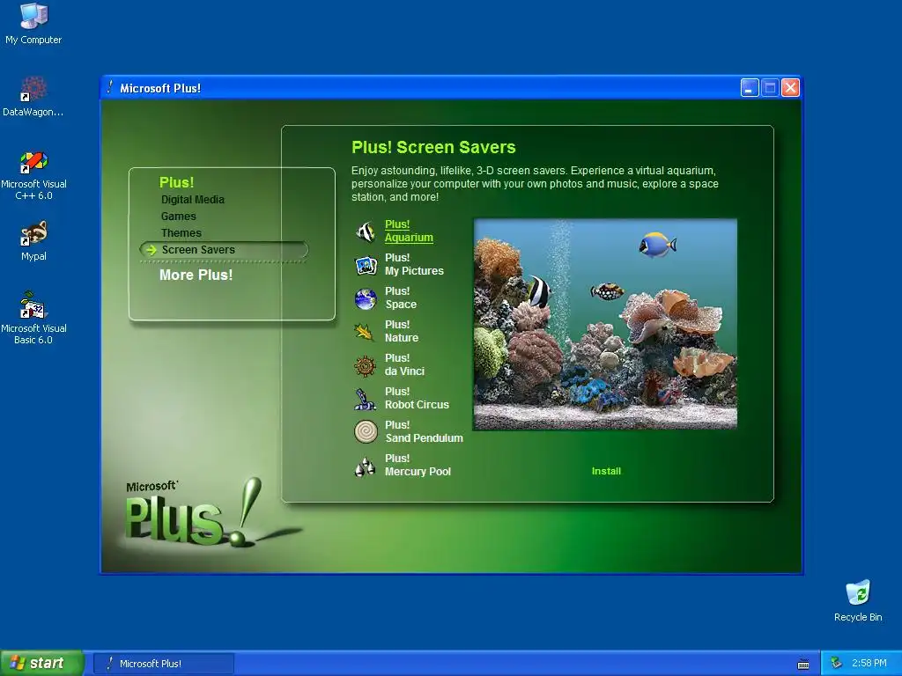This screenshot has width=902, height=676.
Task: Click the Plus! heading in sidebar
Action: click(176, 182)
